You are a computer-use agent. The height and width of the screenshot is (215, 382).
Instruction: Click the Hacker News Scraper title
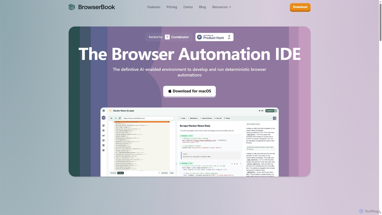coord(124,111)
